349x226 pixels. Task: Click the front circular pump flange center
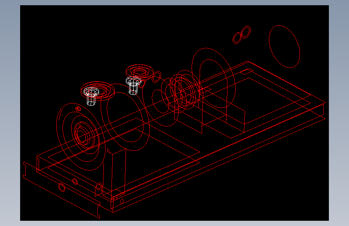click(81, 136)
